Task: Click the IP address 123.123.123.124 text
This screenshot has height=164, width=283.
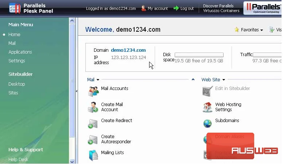Action: (128, 58)
